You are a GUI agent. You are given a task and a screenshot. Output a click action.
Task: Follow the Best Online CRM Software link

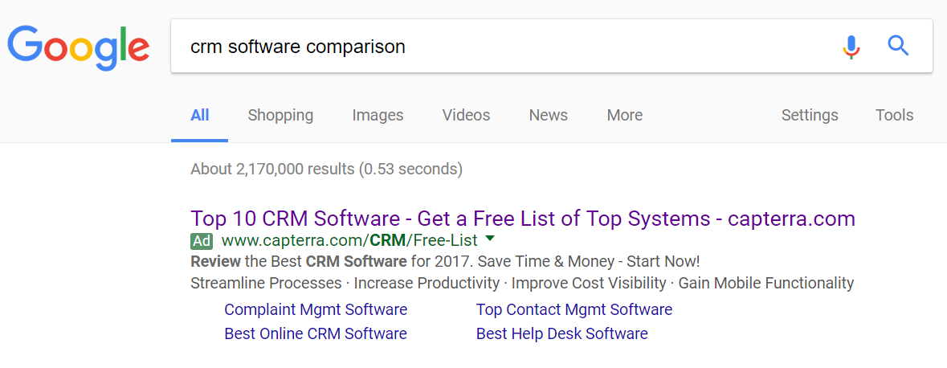point(315,333)
